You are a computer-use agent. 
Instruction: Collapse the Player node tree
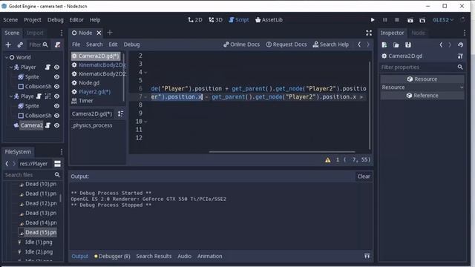pyautogui.click(x=11, y=67)
